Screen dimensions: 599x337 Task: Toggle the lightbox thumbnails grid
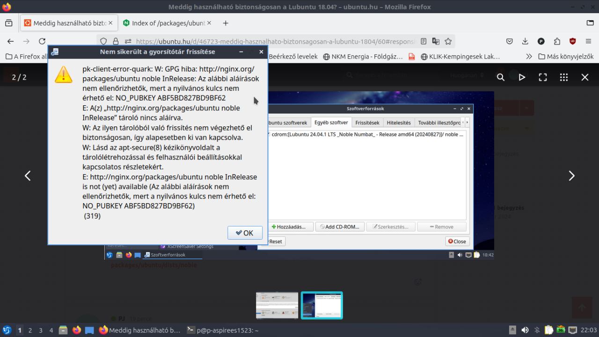[x=564, y=77]
